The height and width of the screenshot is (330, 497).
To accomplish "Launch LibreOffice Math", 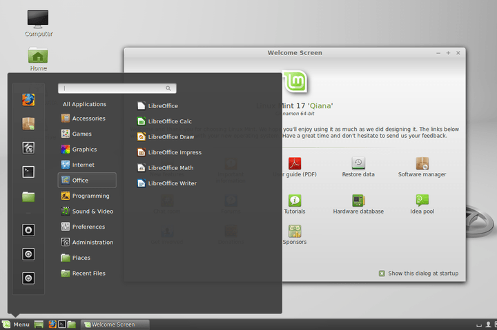I will (165, 167).
